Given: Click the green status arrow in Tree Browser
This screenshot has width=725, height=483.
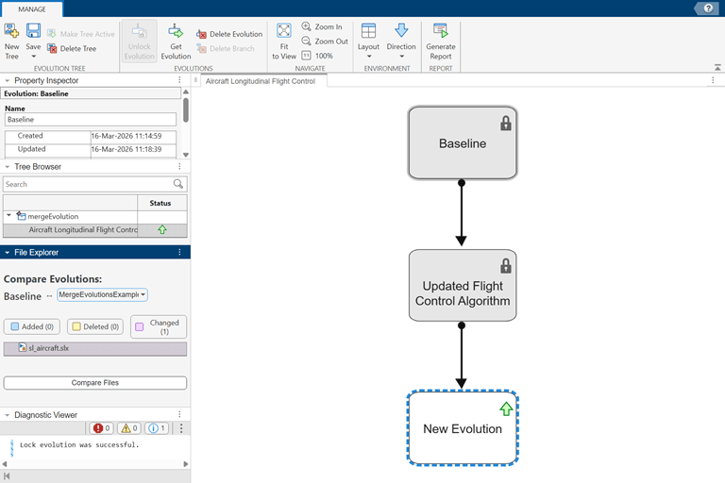Looking at the screenshot, I should tap(162, 229).
